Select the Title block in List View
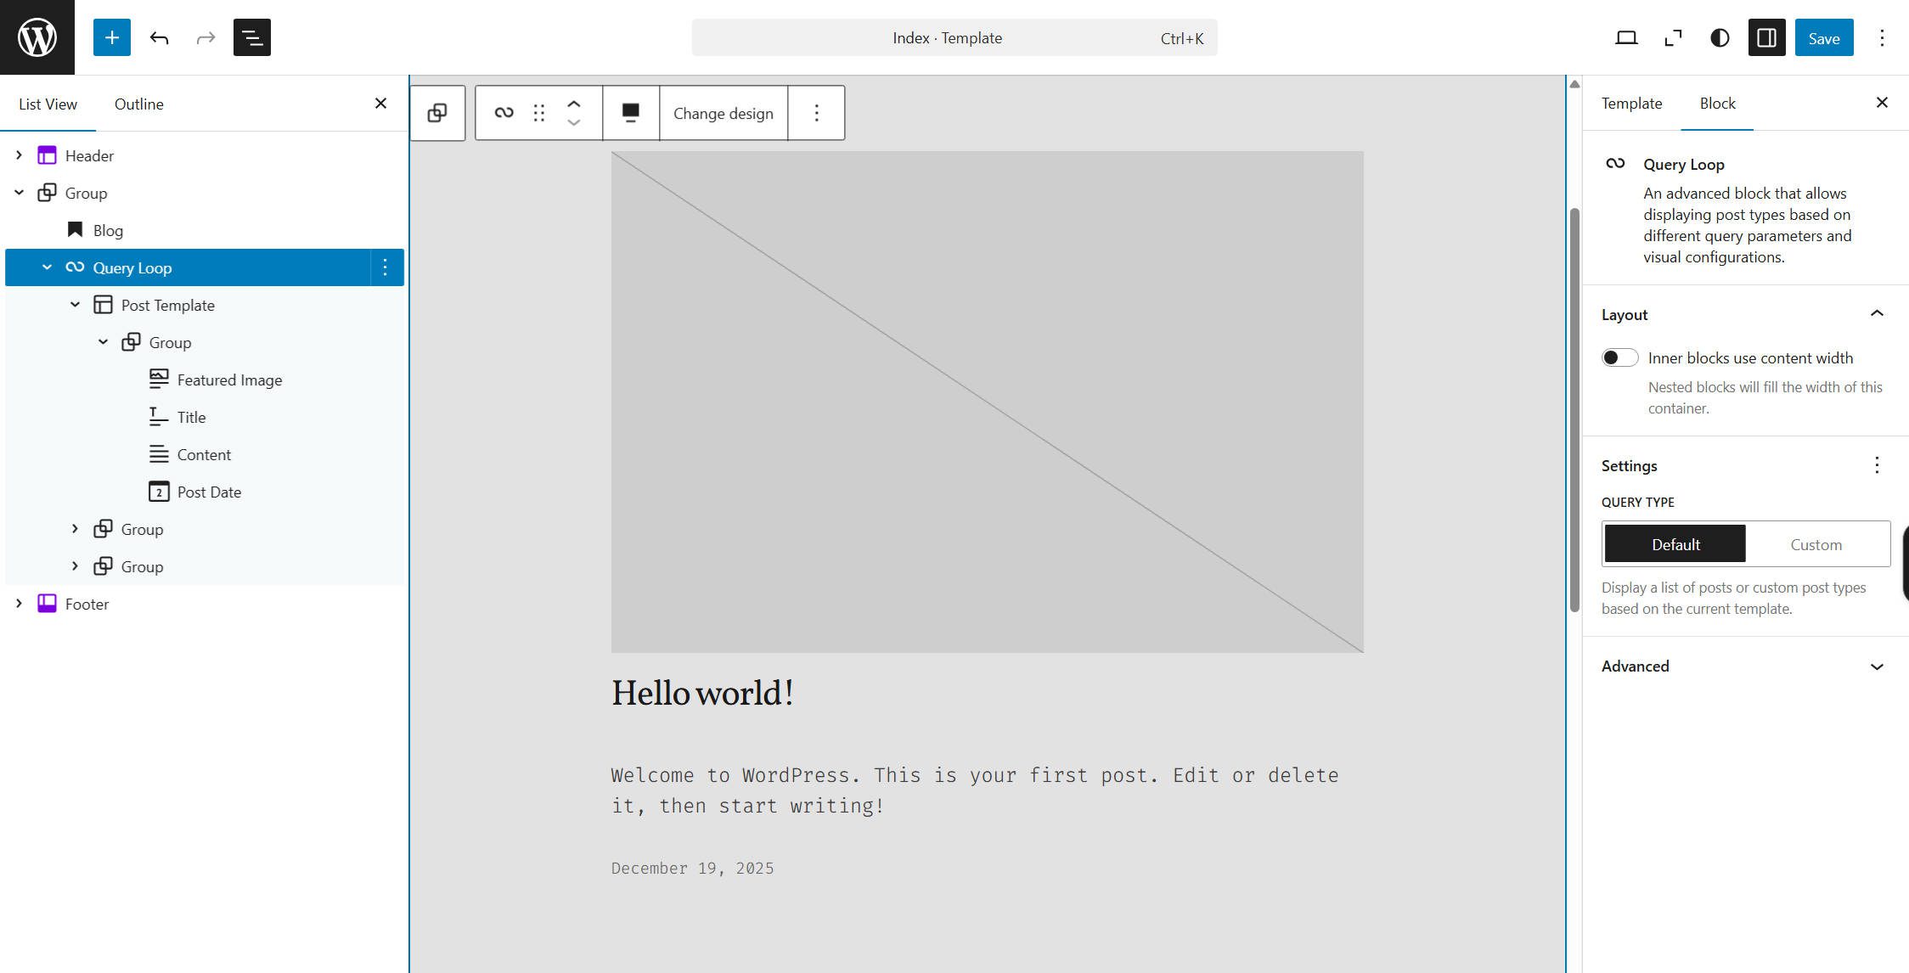Viewport: 1909px width, 973px height. (191, 417)
